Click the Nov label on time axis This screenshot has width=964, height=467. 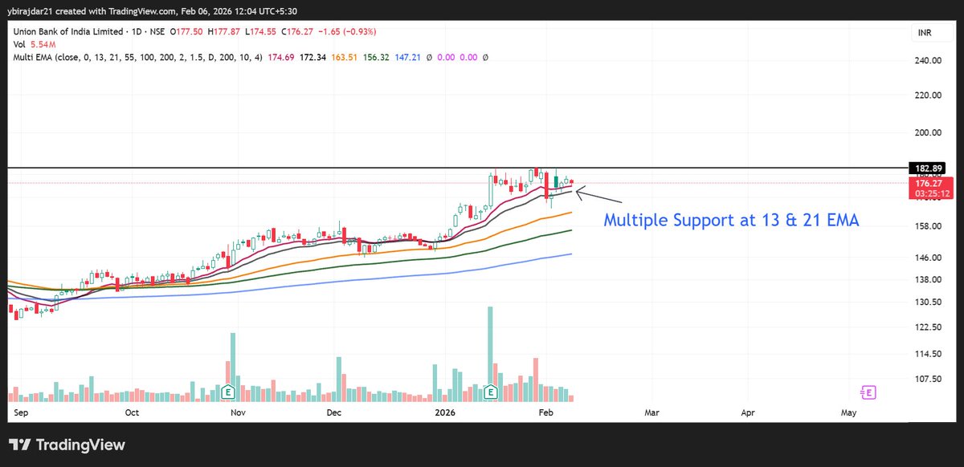(x=238, y=412)
